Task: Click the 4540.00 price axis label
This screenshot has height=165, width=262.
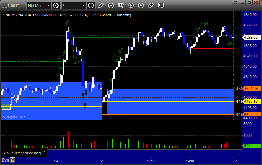Action: click(250, 15)
